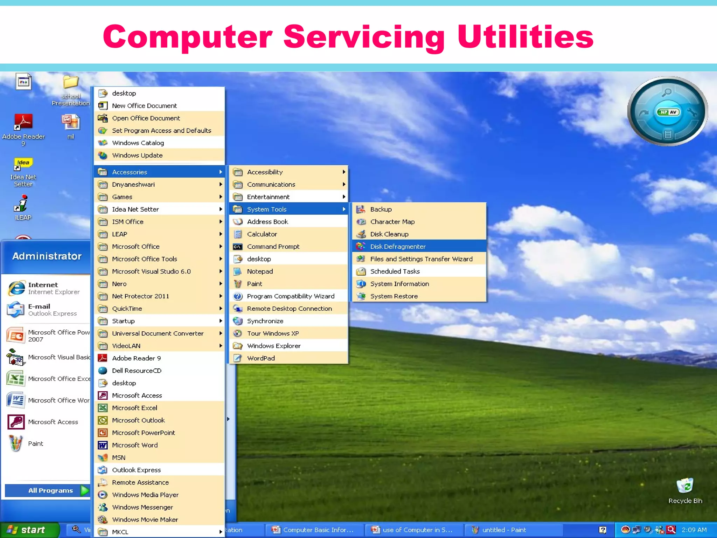Open Windows Explorer from Accessories

288,346
